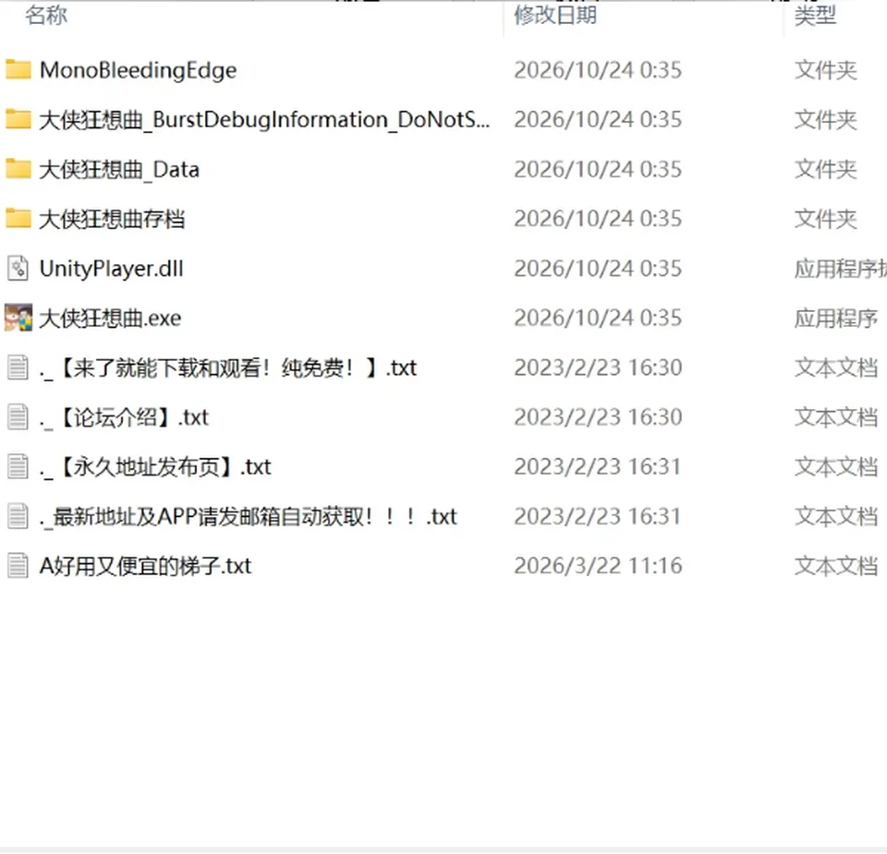Click the date of ._【永久地址发布页】.txt
This screenshot has height=854, width=887.
coord(598,467)
